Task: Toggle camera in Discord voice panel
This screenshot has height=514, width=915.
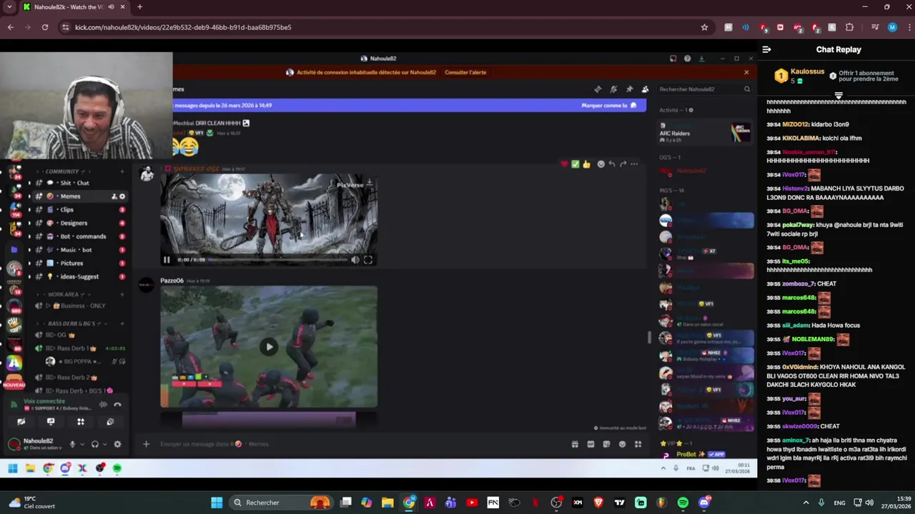Action: 21,422
